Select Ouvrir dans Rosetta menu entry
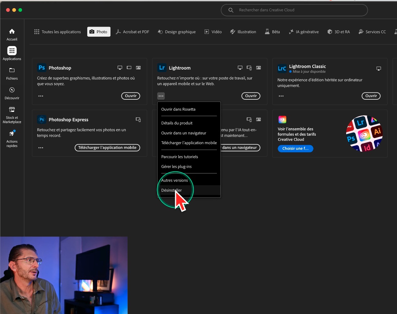Viewport: 397px width, 314px height. [x=178, y=109]
